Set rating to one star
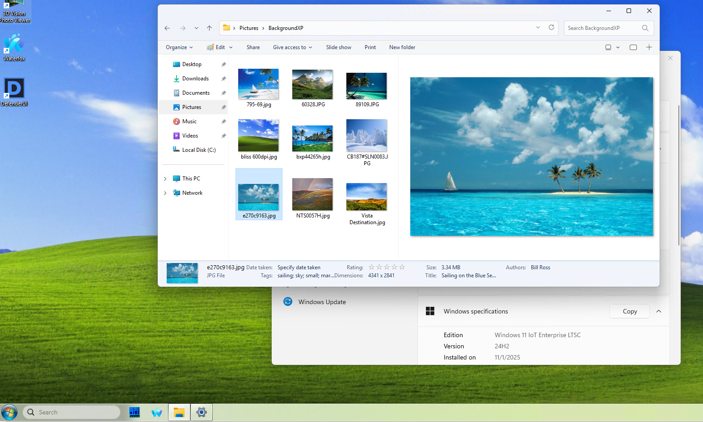Screen dimensions: 703x422 tap(371, 267)
